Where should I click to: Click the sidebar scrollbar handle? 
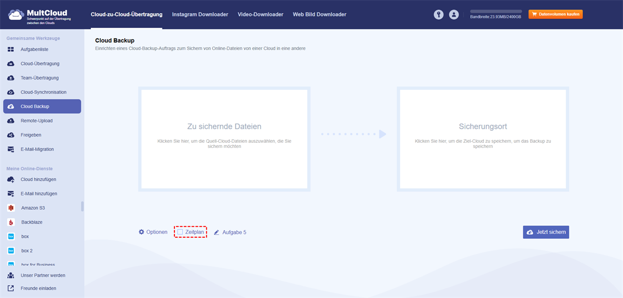(82, 207)
